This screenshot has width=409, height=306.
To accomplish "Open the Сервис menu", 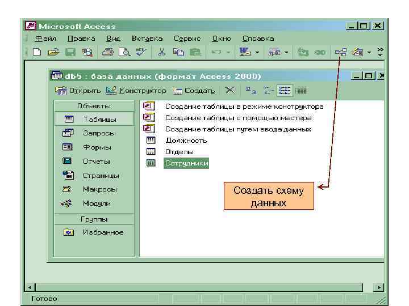I will [x=187, y=39].
